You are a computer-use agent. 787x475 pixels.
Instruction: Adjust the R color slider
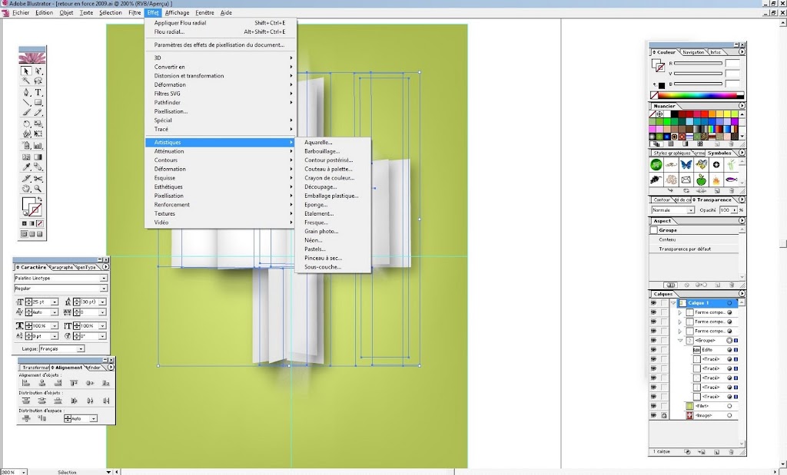[x=698, y=64]
